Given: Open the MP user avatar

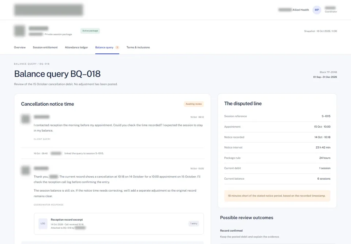Looking at the screenshot, I should tap(317, 10).
